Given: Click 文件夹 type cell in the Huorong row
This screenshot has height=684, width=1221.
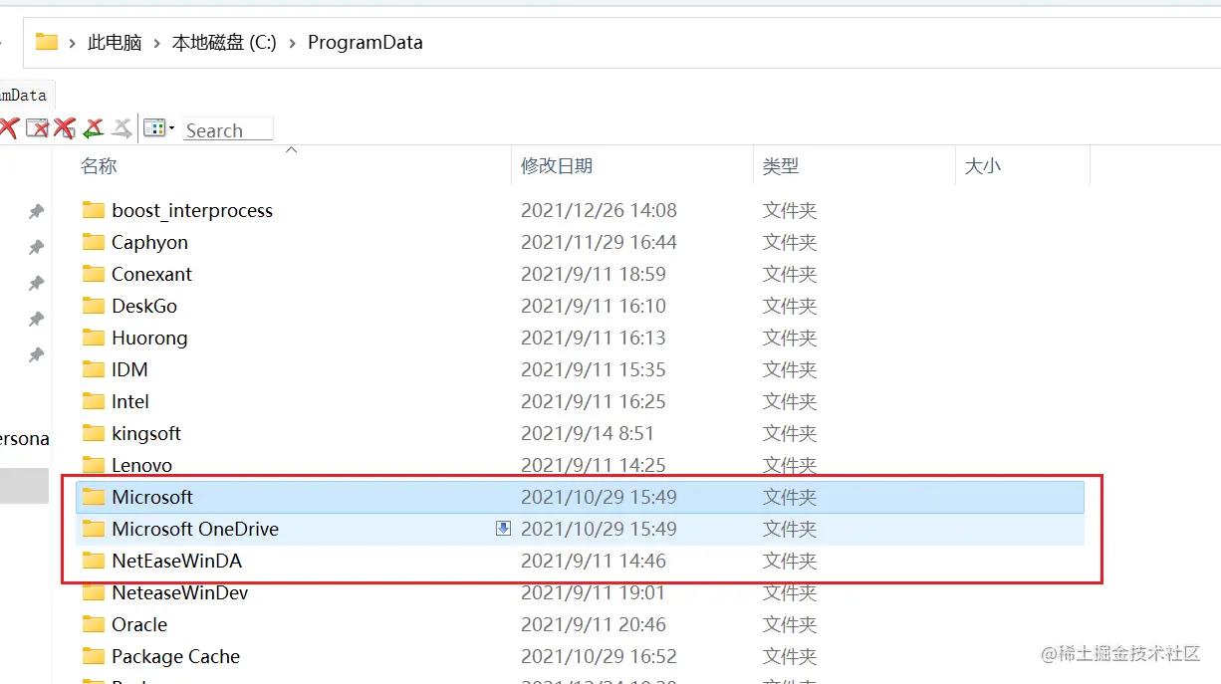Looking at the screenshot, I should tap(790, 338).
